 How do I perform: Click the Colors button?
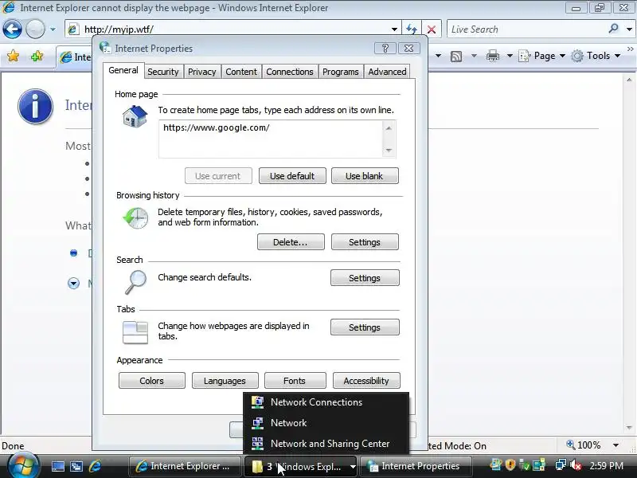click(151, 381)
